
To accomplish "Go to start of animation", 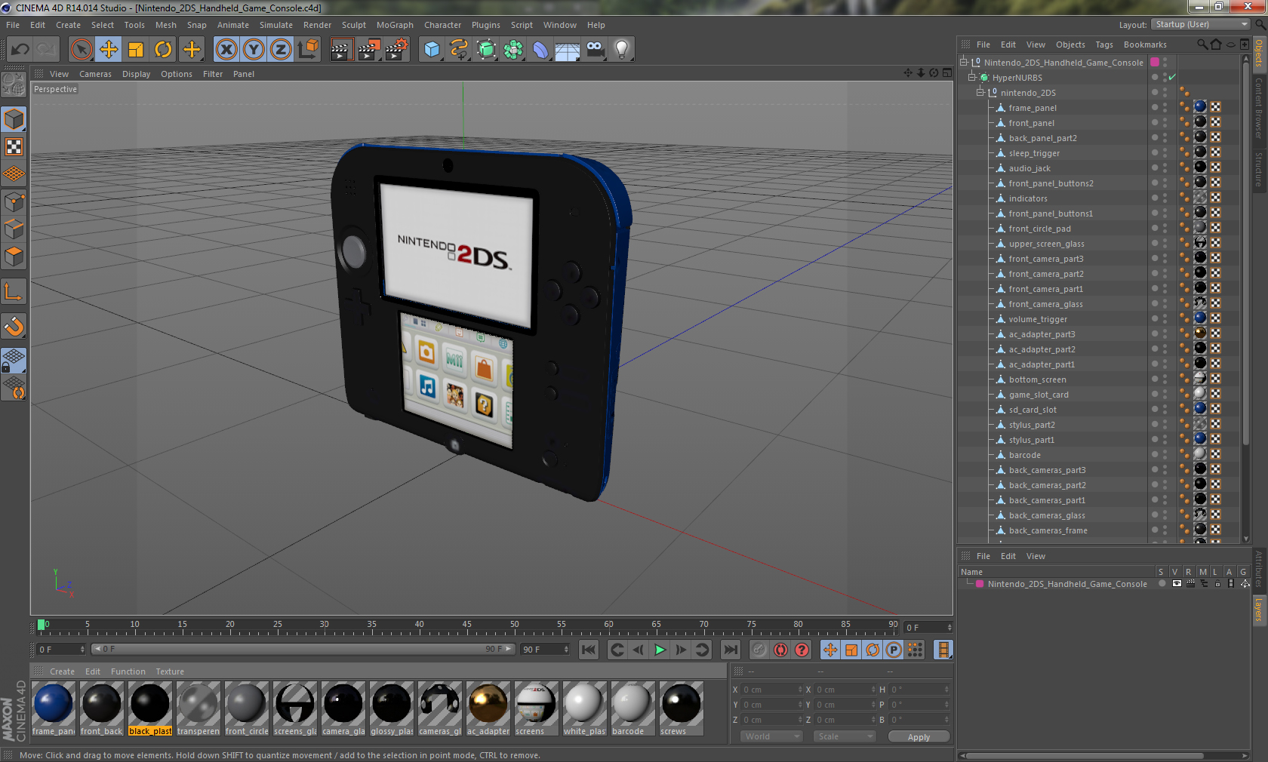I will (589, 650).
